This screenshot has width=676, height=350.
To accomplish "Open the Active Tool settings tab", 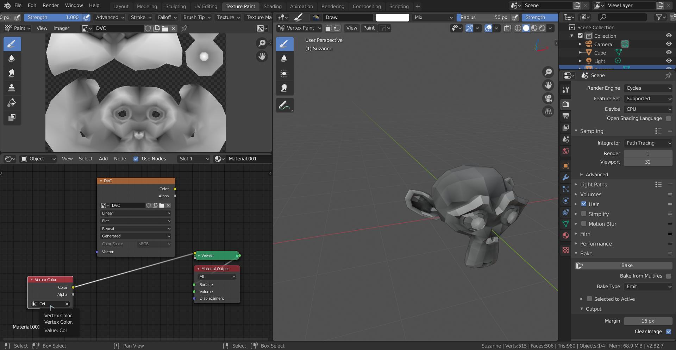I will pyautogui.click(x=565, y=90).
